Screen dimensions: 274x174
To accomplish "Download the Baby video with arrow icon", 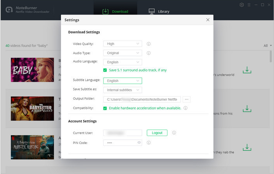I will [247, 70].
